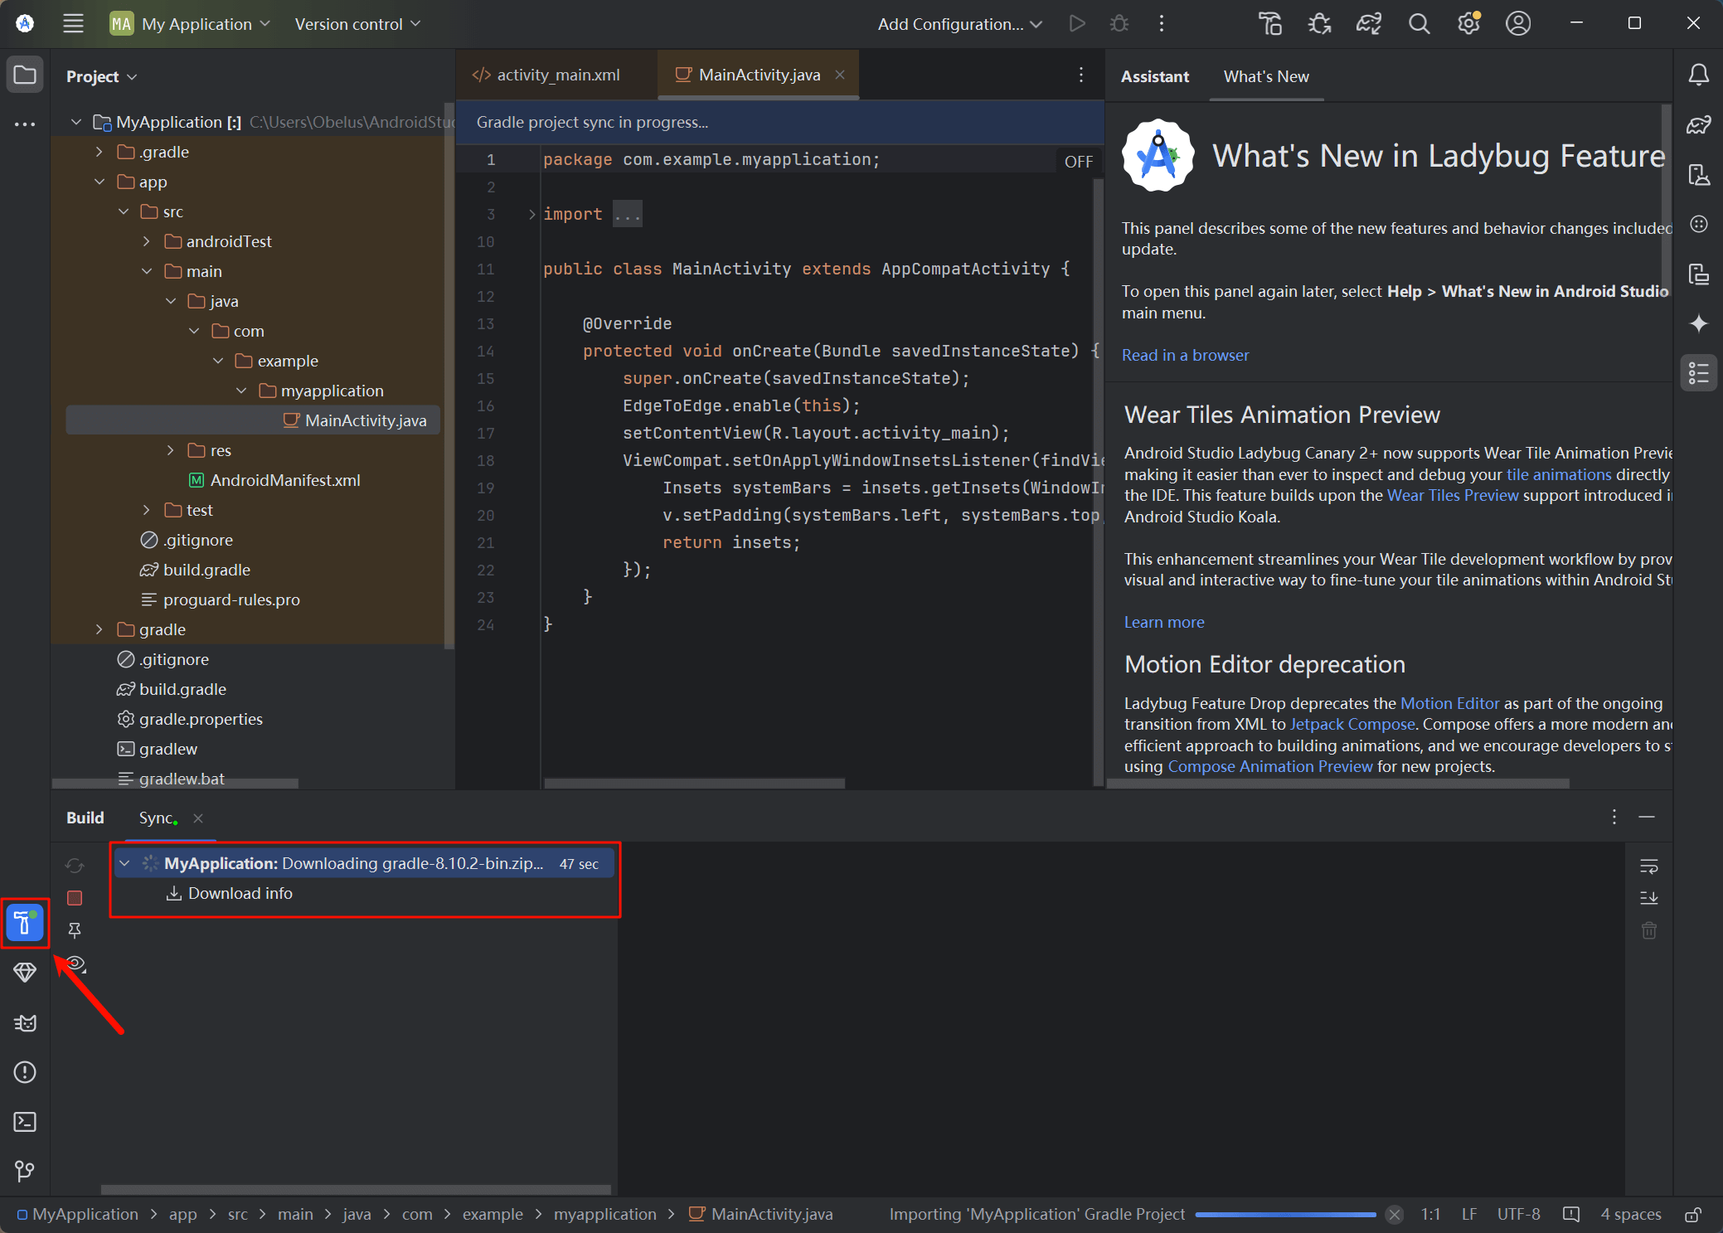Open Search Everywhere magnifier
The height and width of the screenshot is (1233, 1723).
[x=1419, y=23]
